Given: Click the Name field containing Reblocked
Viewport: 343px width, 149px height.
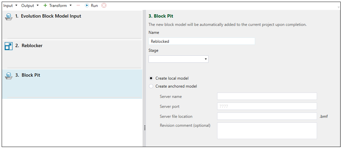Looking at the screenshot, I should pos(201,41).
